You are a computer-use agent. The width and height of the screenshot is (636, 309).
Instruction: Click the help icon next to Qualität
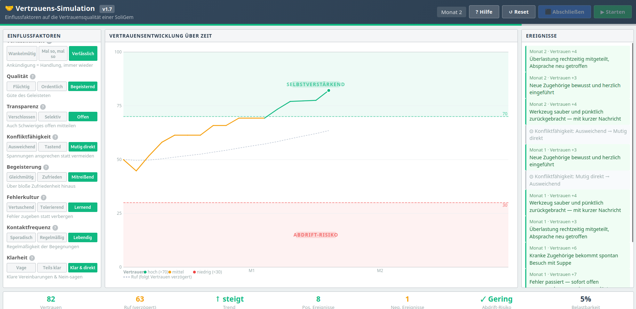tap(33, 77)
